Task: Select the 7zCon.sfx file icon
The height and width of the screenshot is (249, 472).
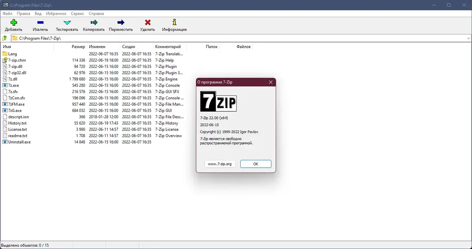Action: 5,98
